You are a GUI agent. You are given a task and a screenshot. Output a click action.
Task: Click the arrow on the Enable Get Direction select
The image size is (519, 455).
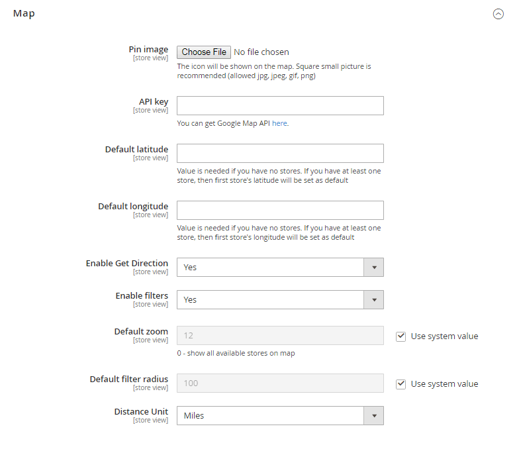374,268
